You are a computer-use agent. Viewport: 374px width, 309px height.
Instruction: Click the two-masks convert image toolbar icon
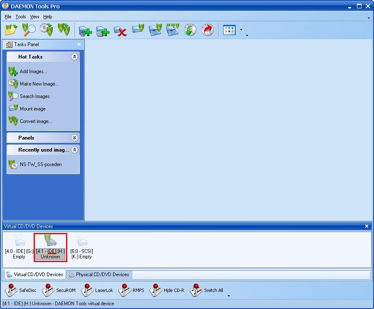point(64,30)
